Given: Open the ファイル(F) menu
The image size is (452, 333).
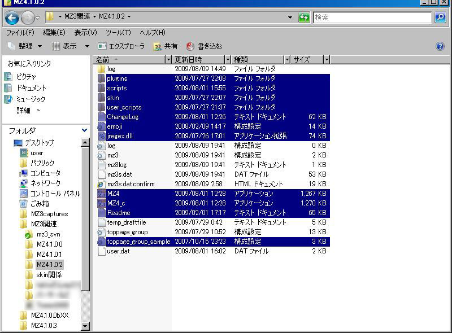Looking at the screenshot, I should [20, 33].
